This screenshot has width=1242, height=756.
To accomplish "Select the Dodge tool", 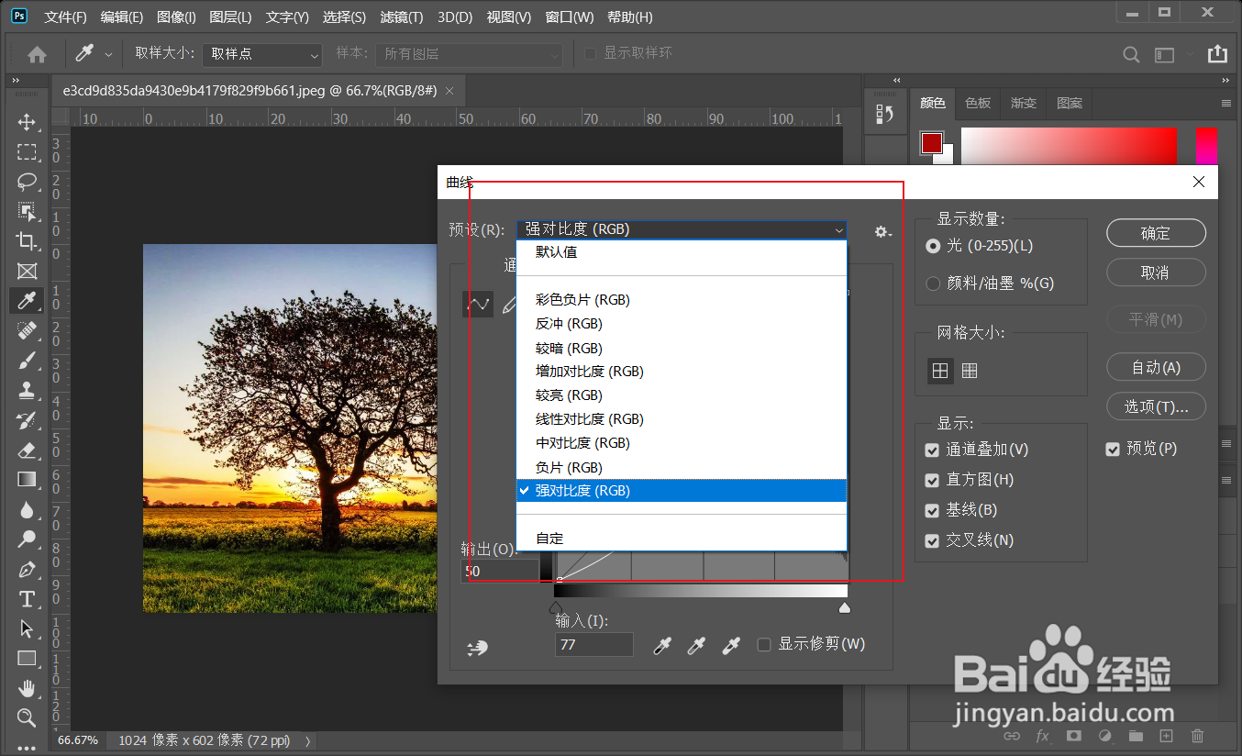I will tap(27, 539).
